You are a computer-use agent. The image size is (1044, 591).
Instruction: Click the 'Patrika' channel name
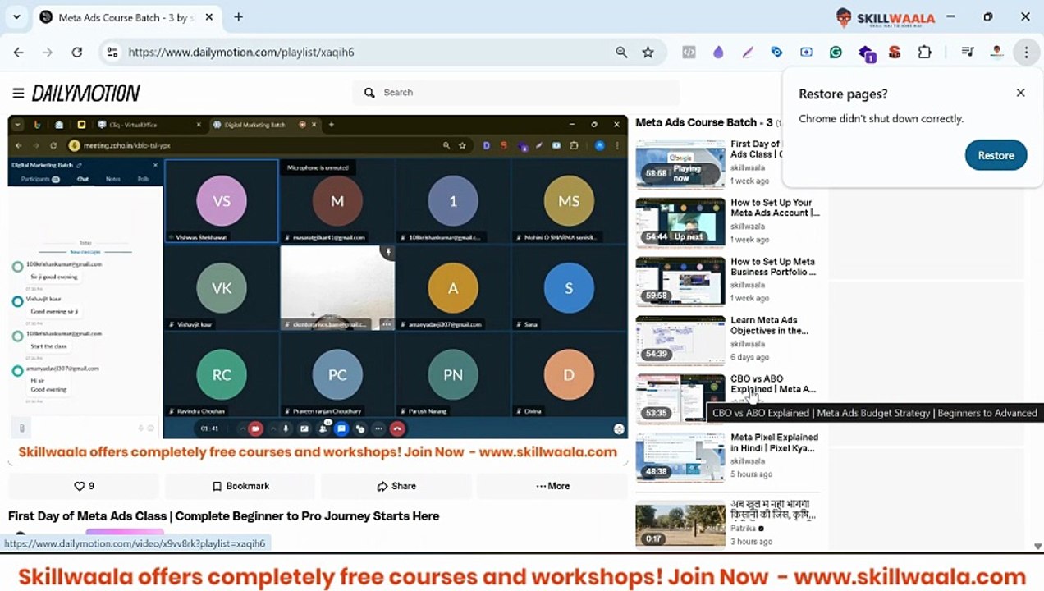(x=743, y=529)
